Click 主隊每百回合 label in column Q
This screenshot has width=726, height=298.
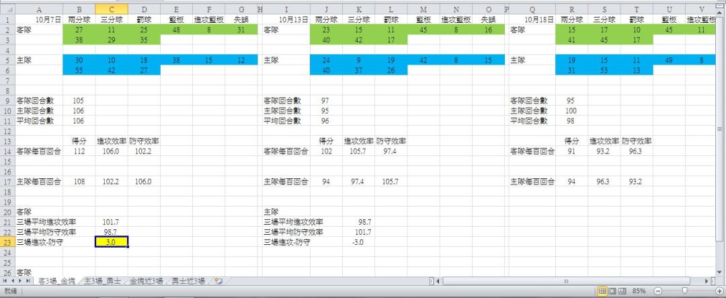(532, 182)
